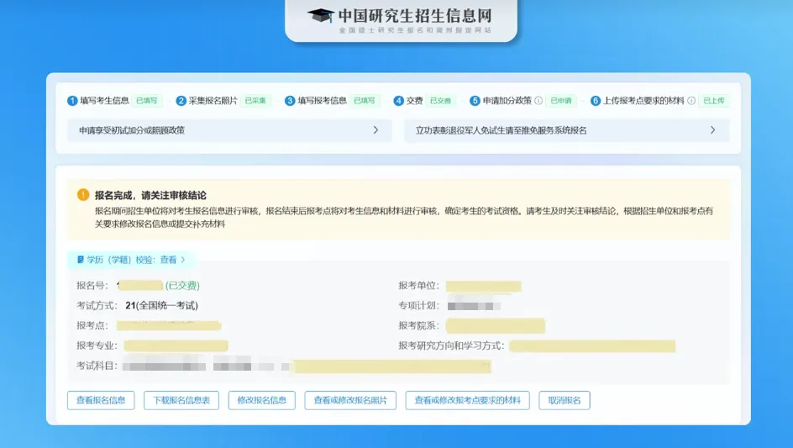Click the 已填写 badge after 填写报考信息
The height and width of the screenshot is (448, 793).
click(x=364, y=101)
